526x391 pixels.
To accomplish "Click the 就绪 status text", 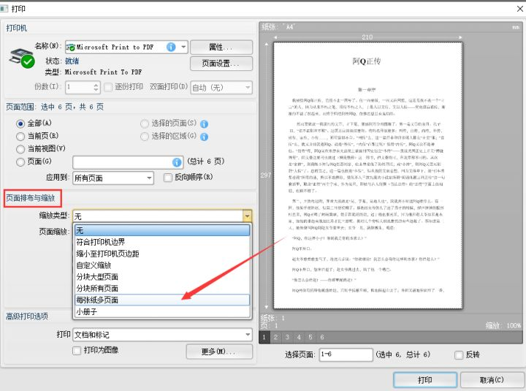I will [72, 61].
